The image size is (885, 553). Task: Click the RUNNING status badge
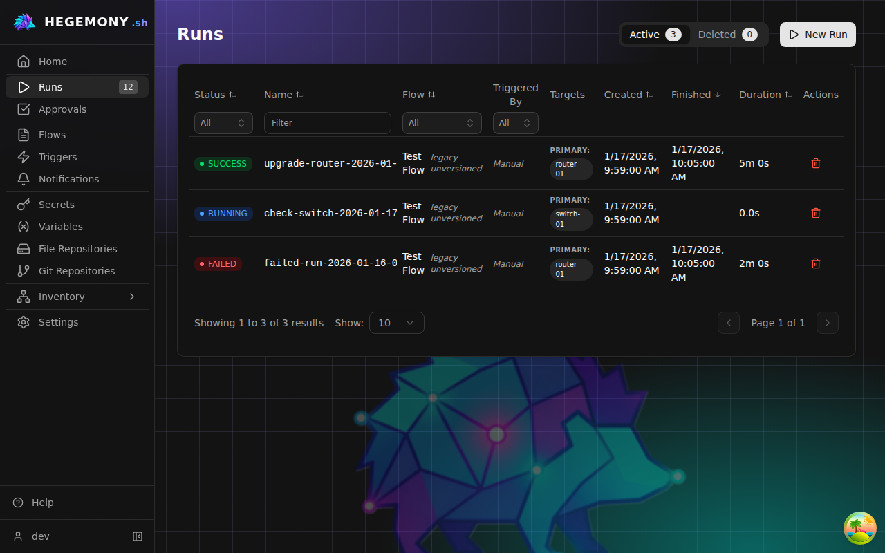[223, 214]
